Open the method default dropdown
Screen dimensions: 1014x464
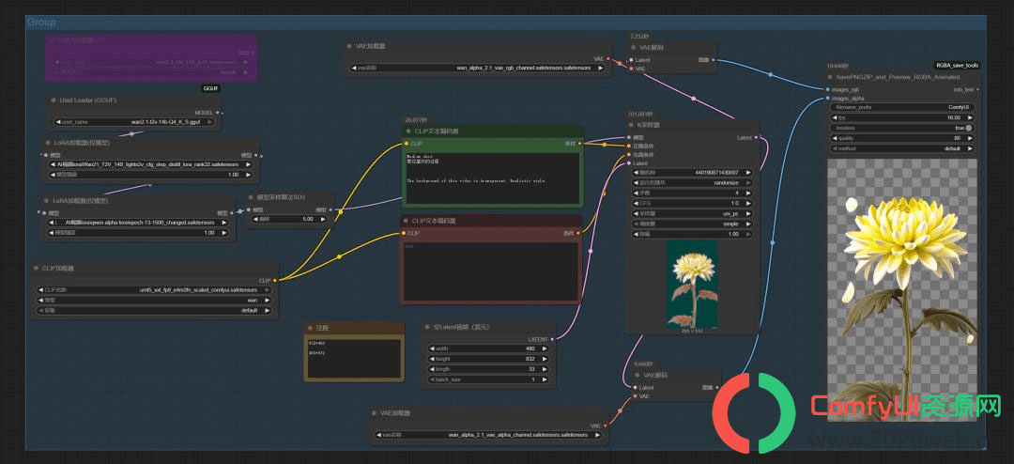point(902,148)
